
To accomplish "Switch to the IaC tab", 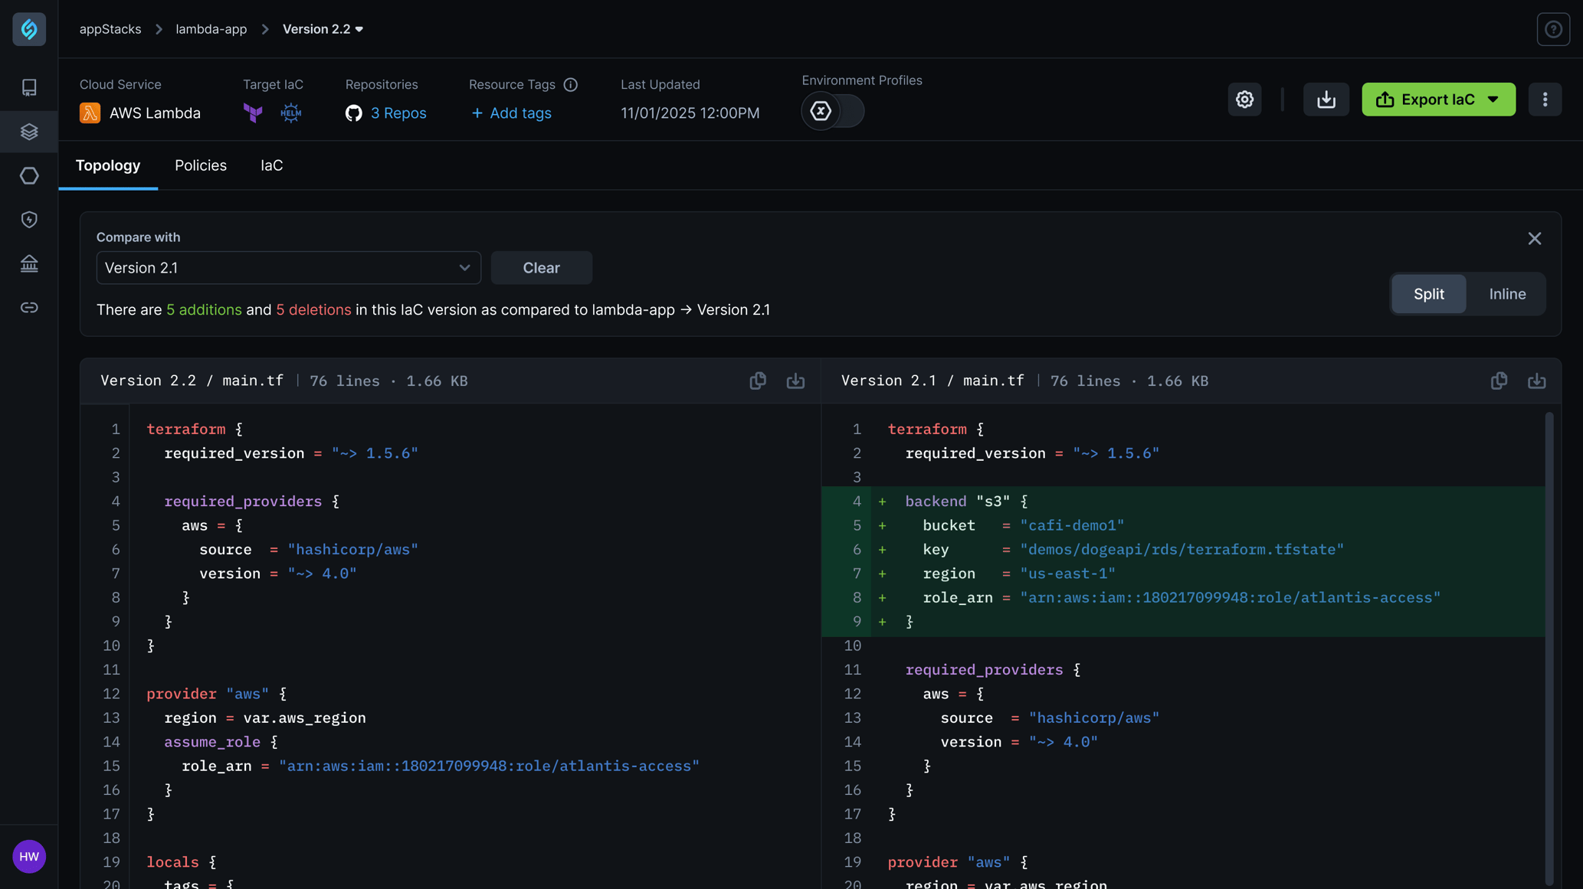I will click(270, 165).
